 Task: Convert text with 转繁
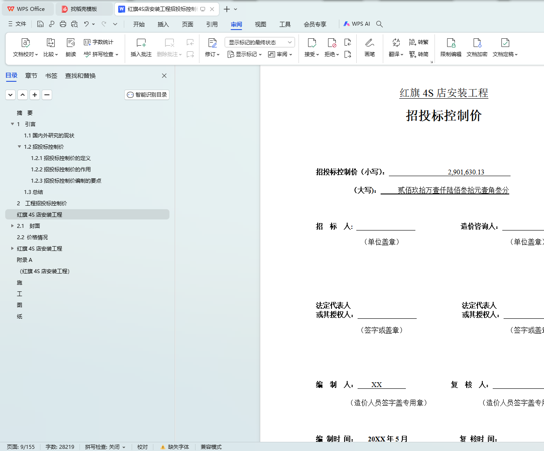[419, 42]
